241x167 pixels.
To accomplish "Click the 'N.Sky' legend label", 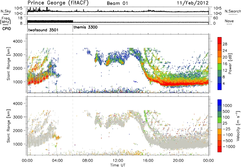I will click(x=6, y=11).
